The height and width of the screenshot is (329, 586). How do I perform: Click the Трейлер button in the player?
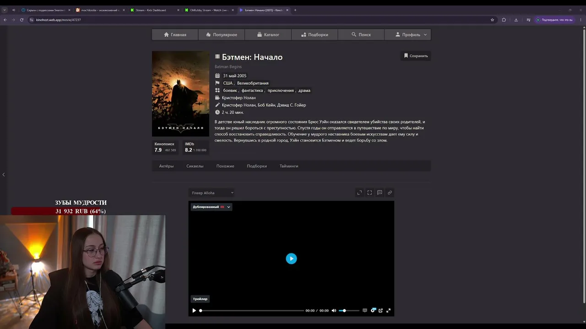coord(200,299)
